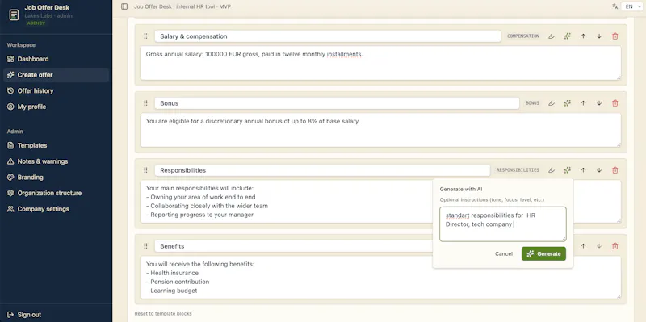Image resolution: width=646 pixels, height=322 pixels.
Task: Click drag handle of Responsibilities block
Action: coord(145,170)
